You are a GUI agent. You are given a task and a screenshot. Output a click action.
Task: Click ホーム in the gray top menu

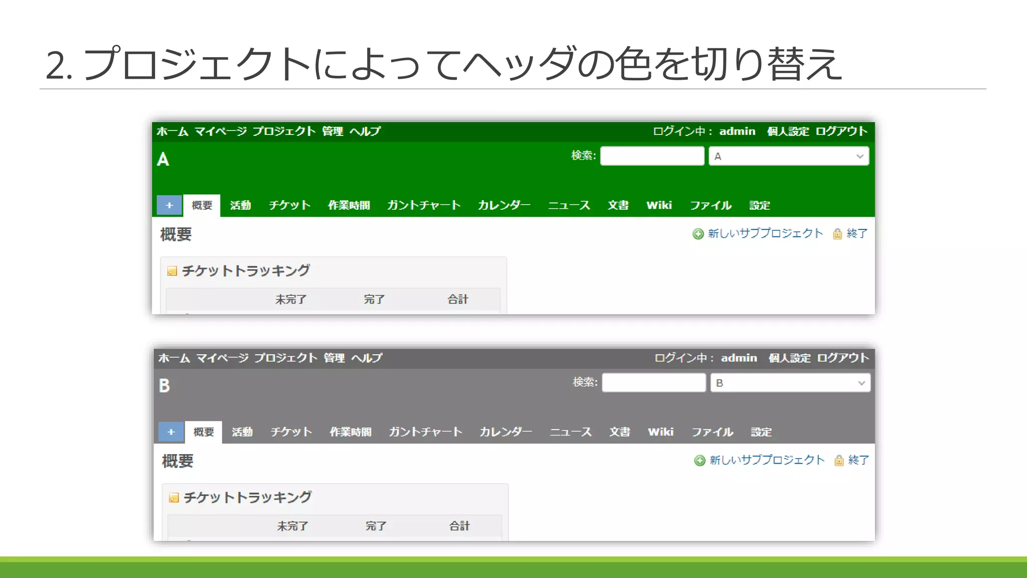coord(174,358)
